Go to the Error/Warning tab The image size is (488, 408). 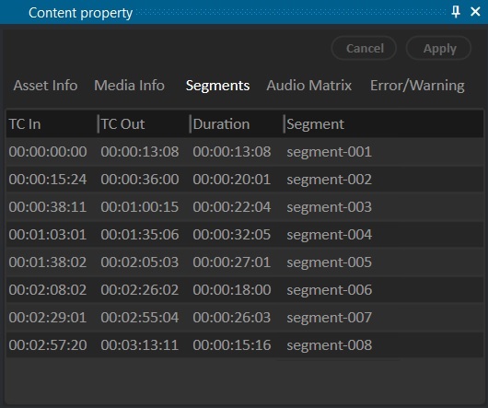pos(417,86)
